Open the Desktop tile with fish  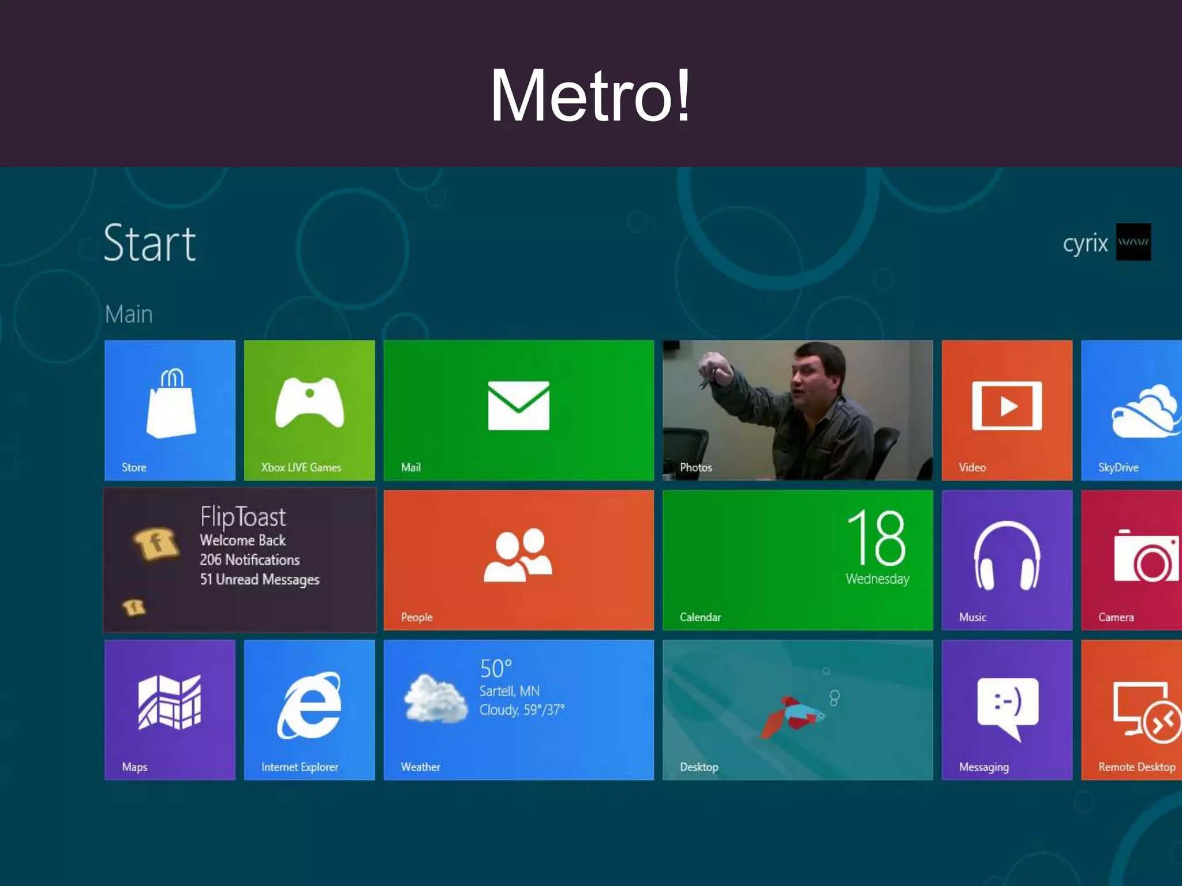coord(798,709)
